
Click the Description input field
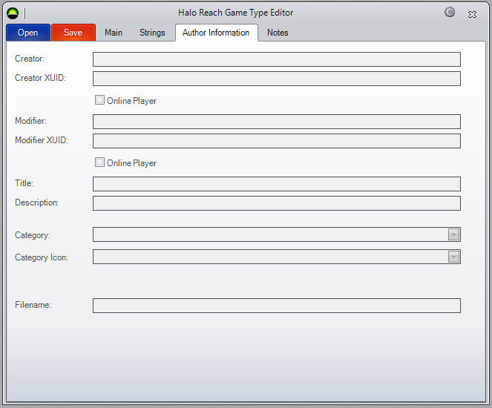[x=276, y=203]
